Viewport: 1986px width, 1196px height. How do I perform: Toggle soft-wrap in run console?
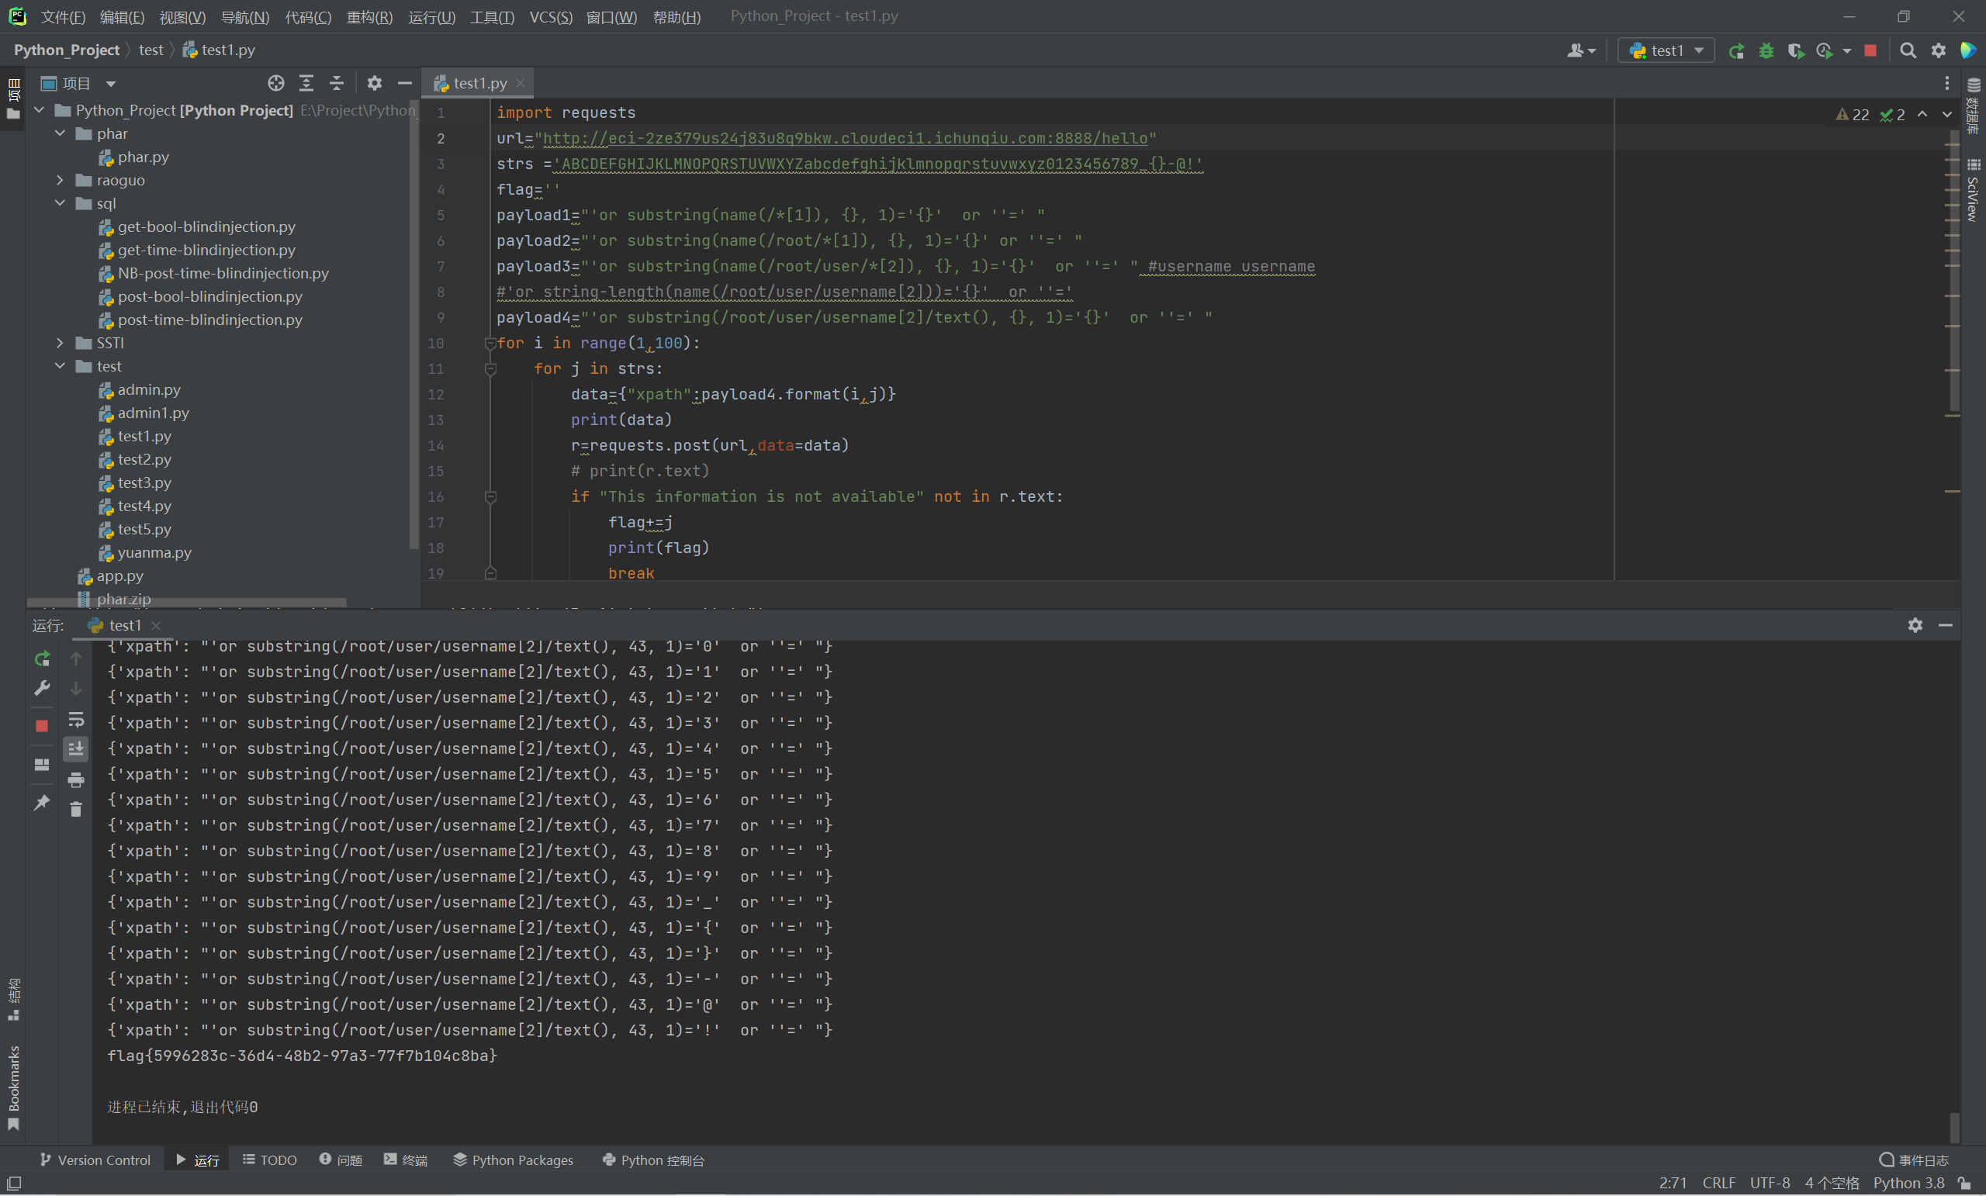pos(76,719)
